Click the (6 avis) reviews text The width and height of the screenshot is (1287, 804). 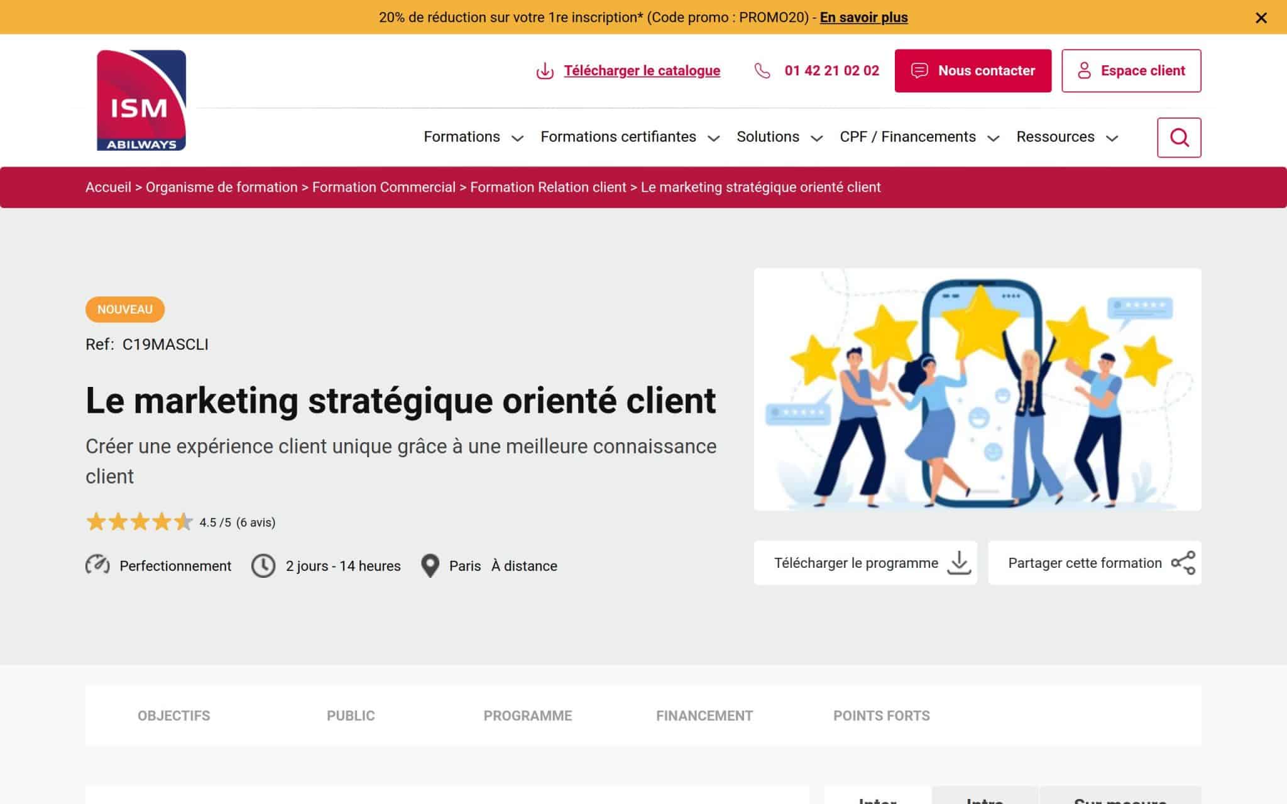256,523
